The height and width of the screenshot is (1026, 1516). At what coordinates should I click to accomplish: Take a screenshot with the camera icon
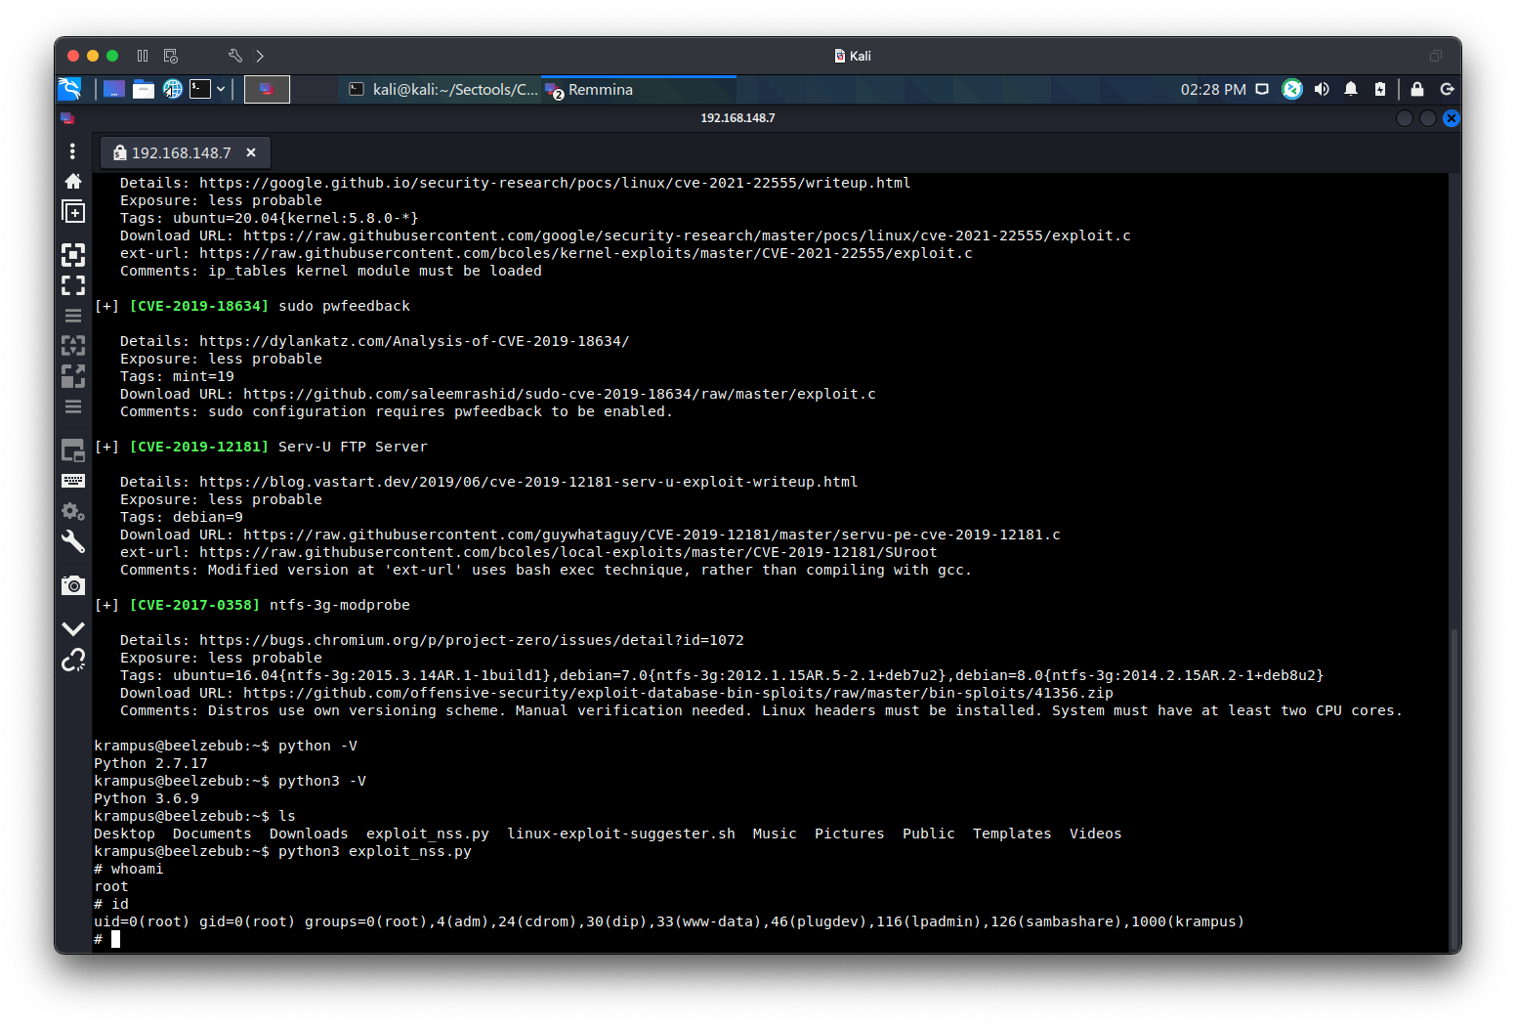[73, 585]
